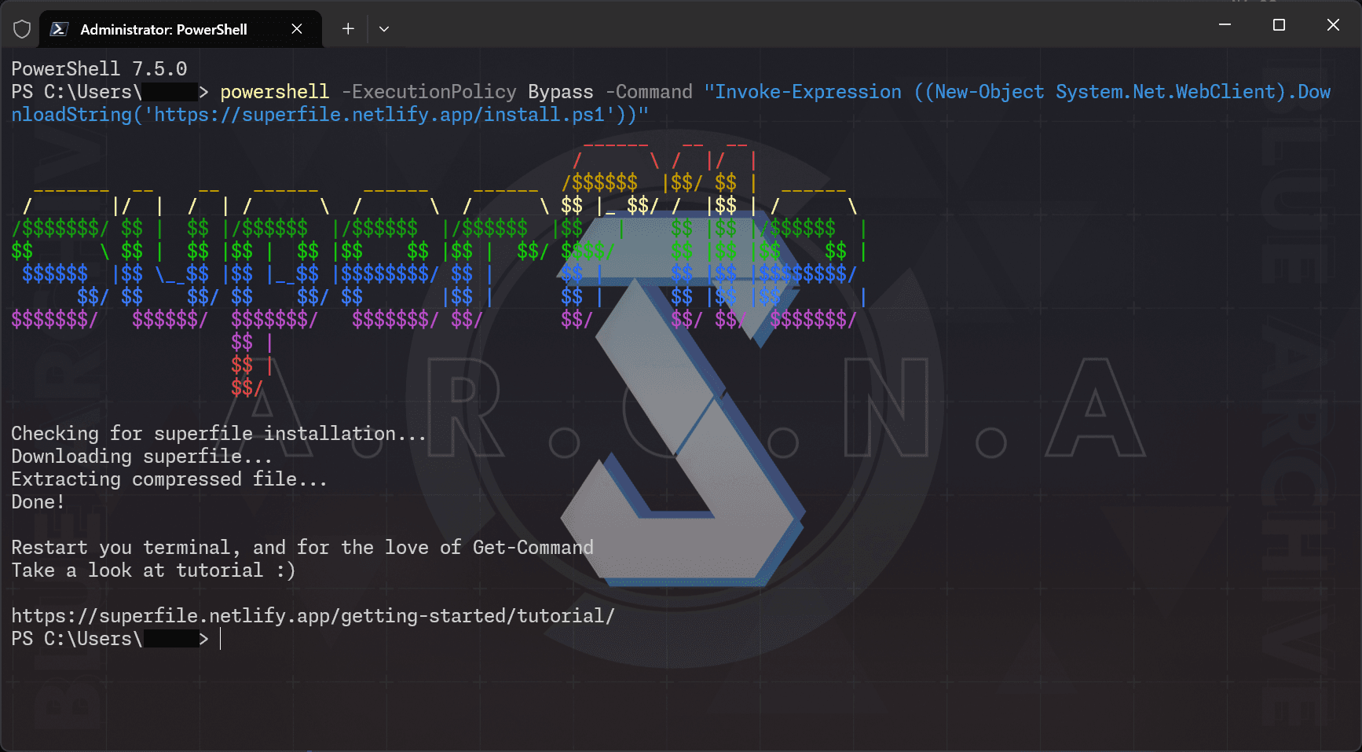
Task: Minimize the terminal window
Action: pos(1225,25)
